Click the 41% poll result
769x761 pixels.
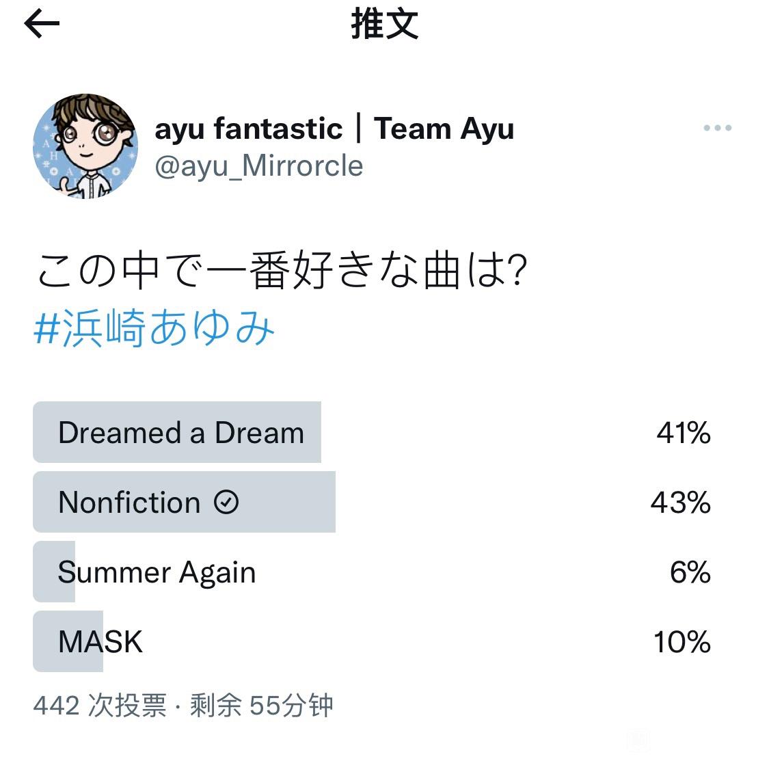(x=684, y=433)
